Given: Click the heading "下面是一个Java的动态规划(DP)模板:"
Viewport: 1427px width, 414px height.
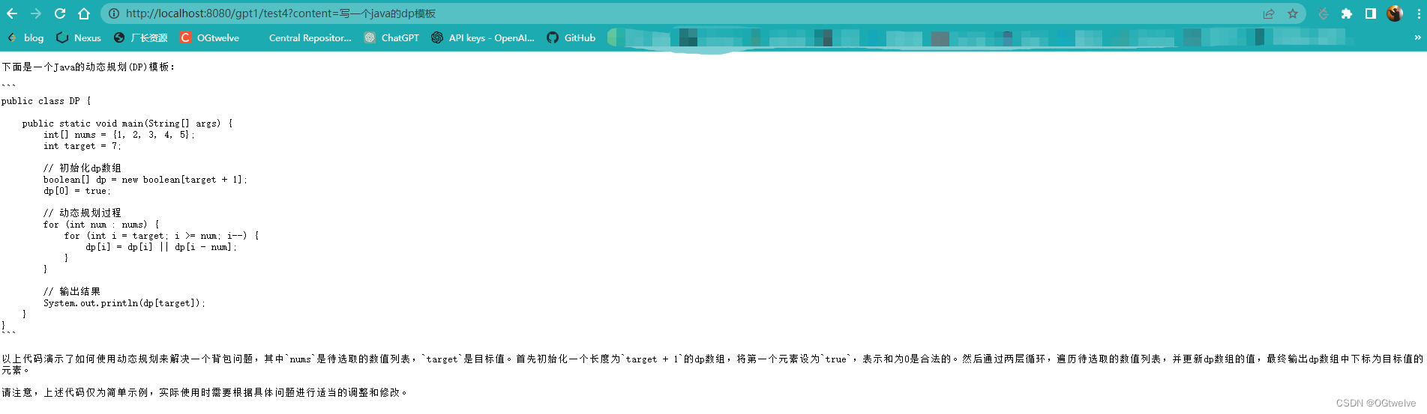Looking at the screenshot, I should (88, 67).
